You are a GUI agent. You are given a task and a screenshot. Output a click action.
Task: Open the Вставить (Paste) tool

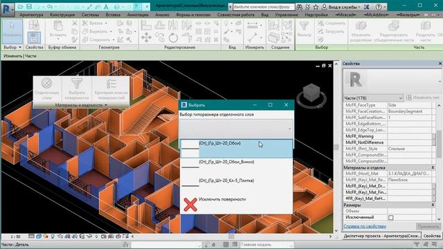click(x=58, y=29)
